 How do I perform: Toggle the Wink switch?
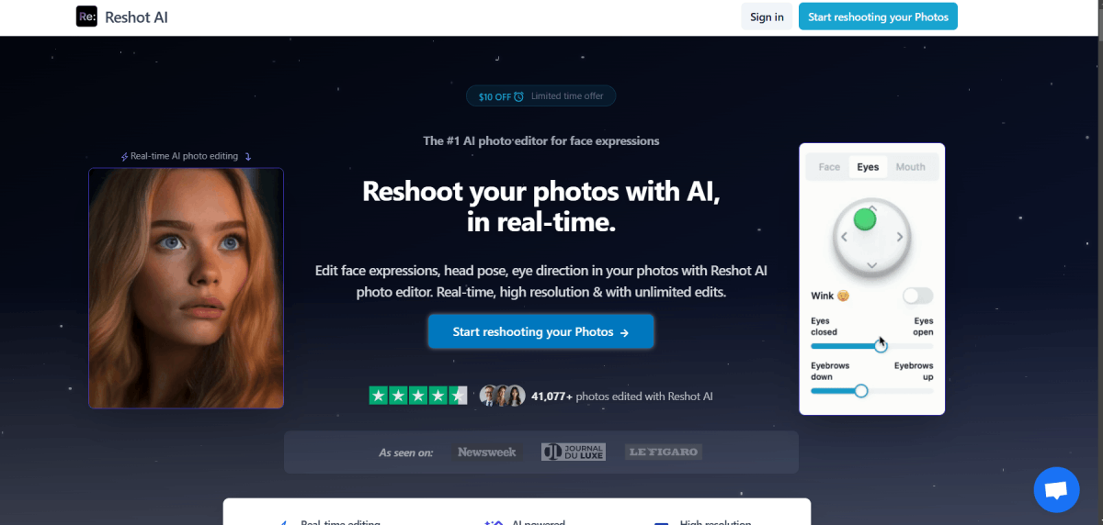(x=917, y=296)
